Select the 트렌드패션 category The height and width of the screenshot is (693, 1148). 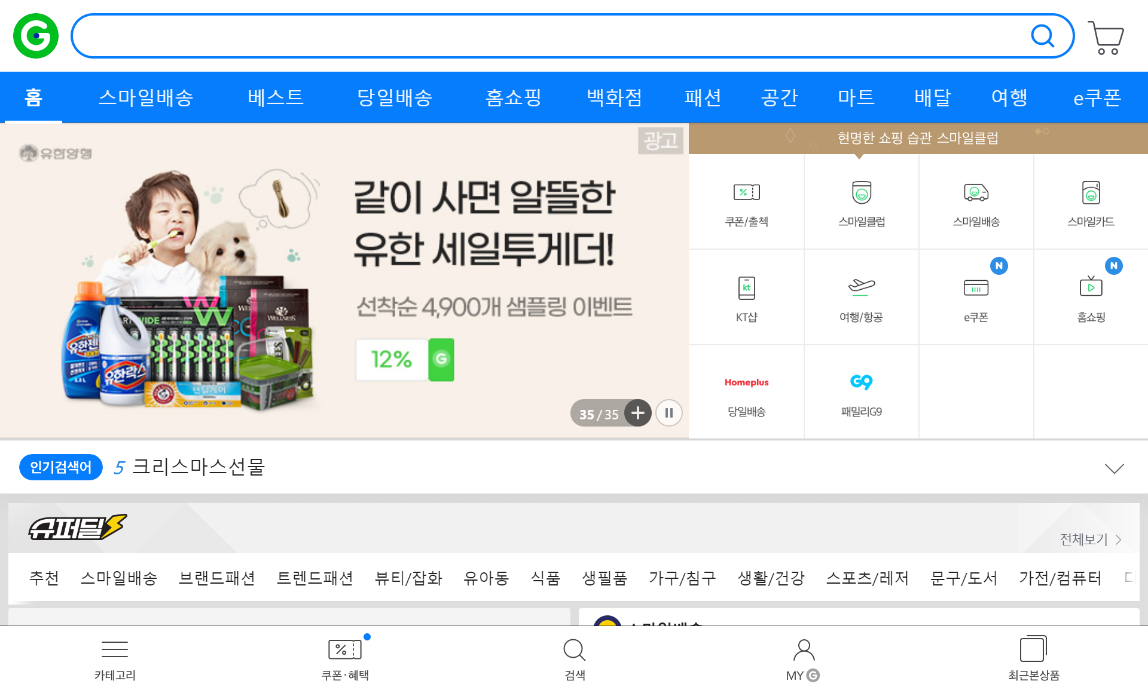[x=315, y=578]
